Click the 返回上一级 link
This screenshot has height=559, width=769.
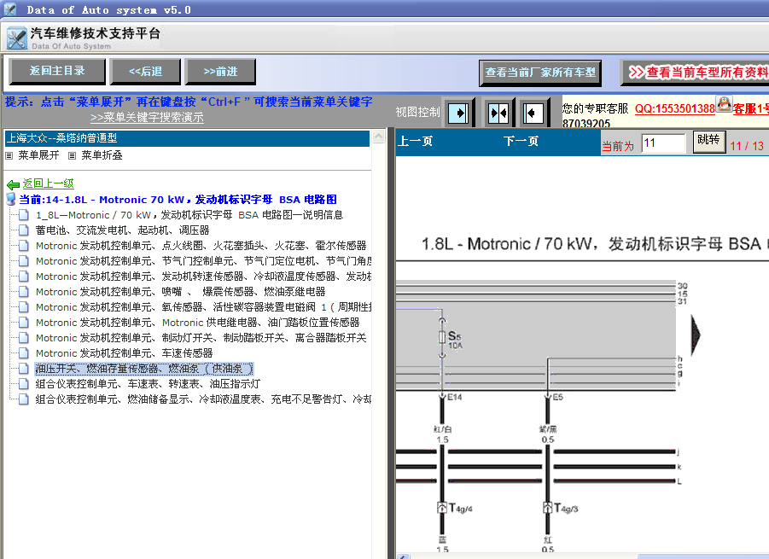[48, 183]
